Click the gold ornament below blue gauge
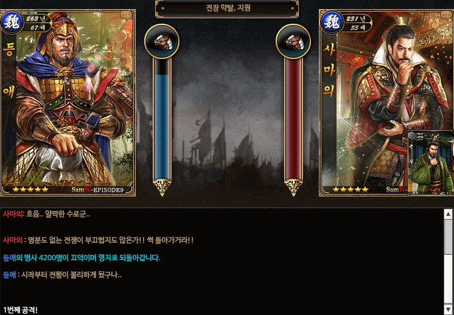 pyautogui.click(x=162, y=187)
